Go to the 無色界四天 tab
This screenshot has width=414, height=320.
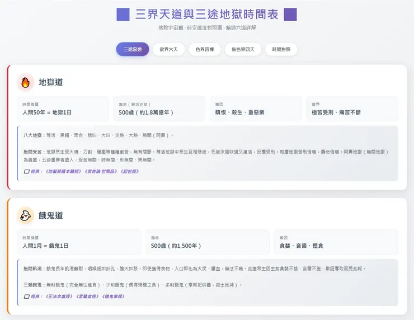(243, 49)
